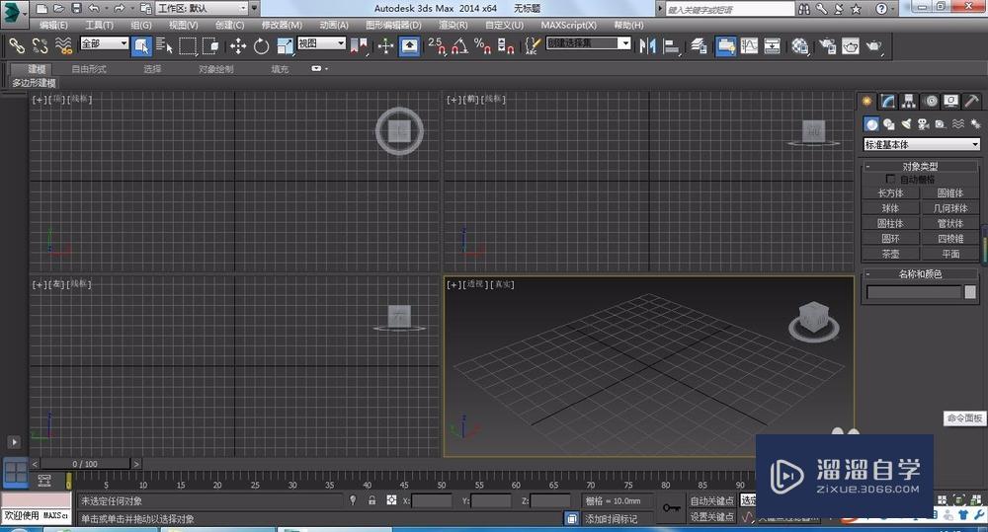The image size is (988, 532).
Task: Click the Mirror tool icon
Action: tap(649, 45)
